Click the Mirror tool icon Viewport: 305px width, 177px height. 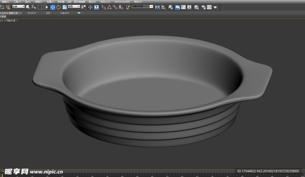(158, 7)
